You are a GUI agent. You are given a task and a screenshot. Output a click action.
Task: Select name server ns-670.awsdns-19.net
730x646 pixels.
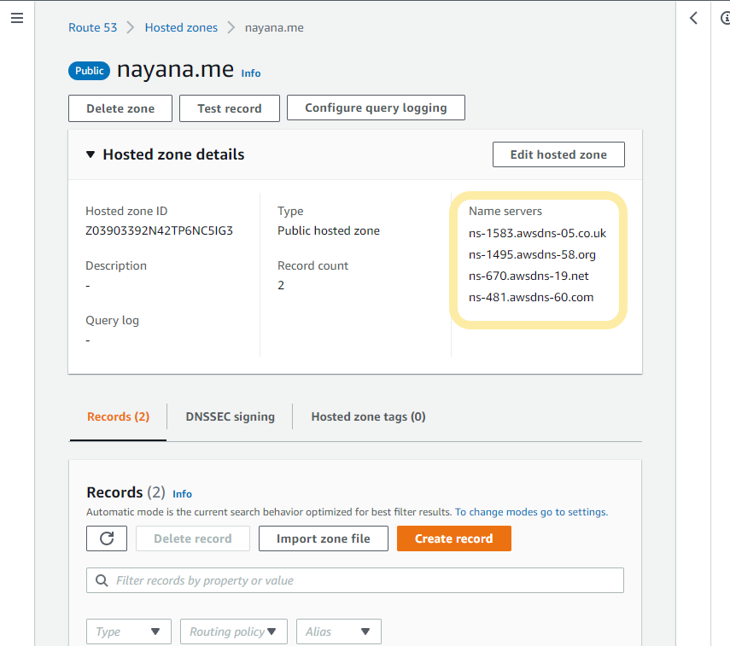point(529,276)
